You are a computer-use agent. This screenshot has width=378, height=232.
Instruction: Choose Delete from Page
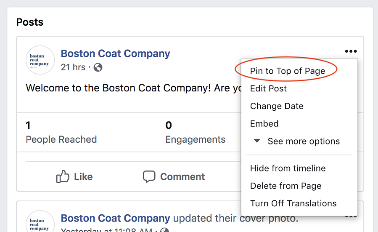point(285,186)
